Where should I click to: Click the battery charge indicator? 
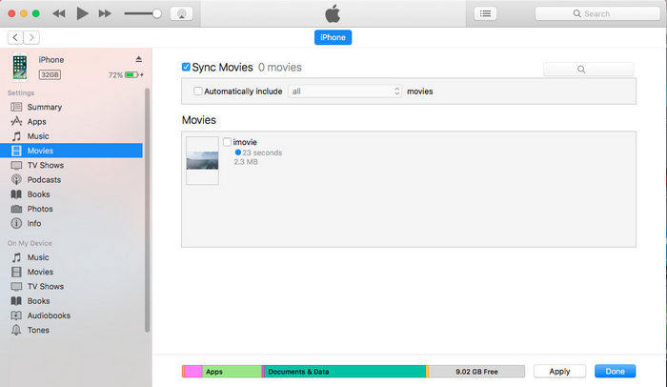(131, 75)
